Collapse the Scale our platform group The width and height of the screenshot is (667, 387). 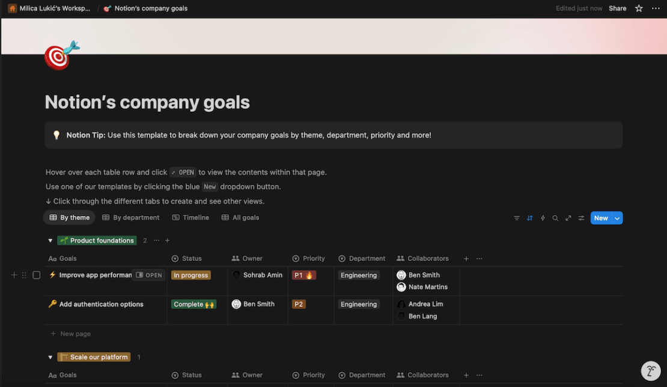click(50, 356)
